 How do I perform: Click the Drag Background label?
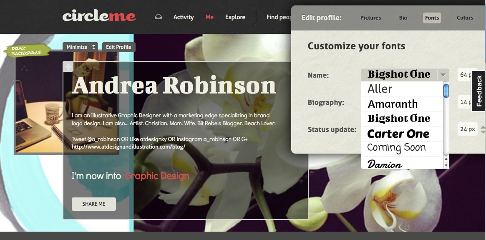(x=27, y=50)
